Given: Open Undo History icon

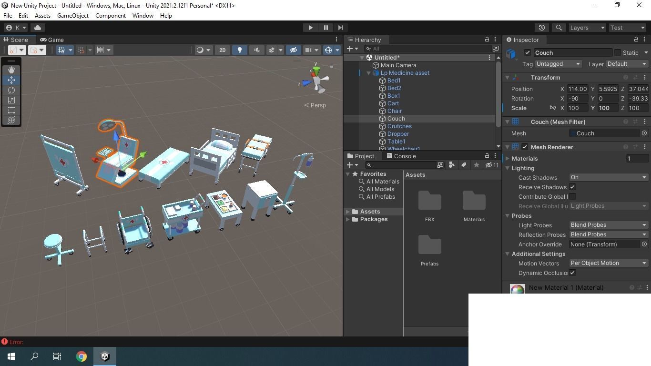Looking at the screenshot, I should [x=541, y=28].
